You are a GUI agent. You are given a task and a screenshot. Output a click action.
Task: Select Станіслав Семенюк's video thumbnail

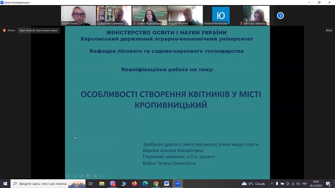[x=114, y=15]
